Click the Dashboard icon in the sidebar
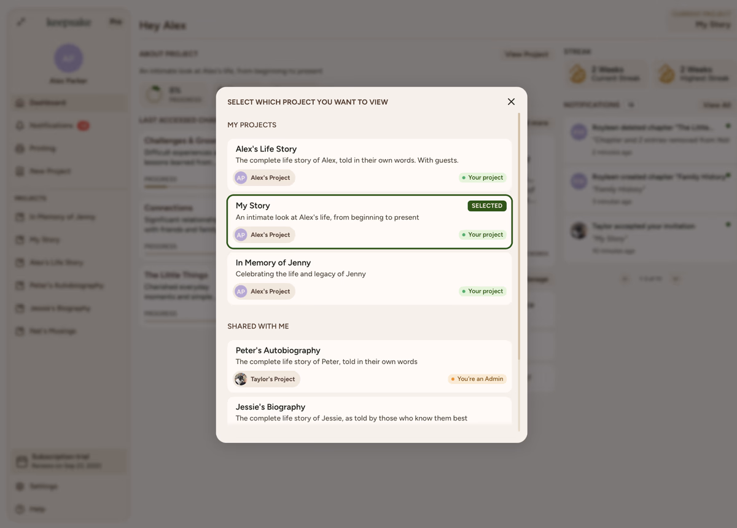The height and width of the screenshot is (528, 737). pos(20,103)
